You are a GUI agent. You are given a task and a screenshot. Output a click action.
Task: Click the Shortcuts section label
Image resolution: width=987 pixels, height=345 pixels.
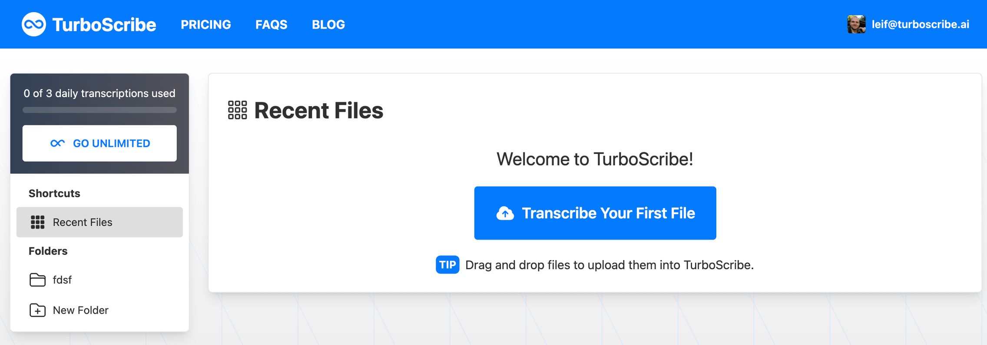pyautogui.click(x=54, y=193)
